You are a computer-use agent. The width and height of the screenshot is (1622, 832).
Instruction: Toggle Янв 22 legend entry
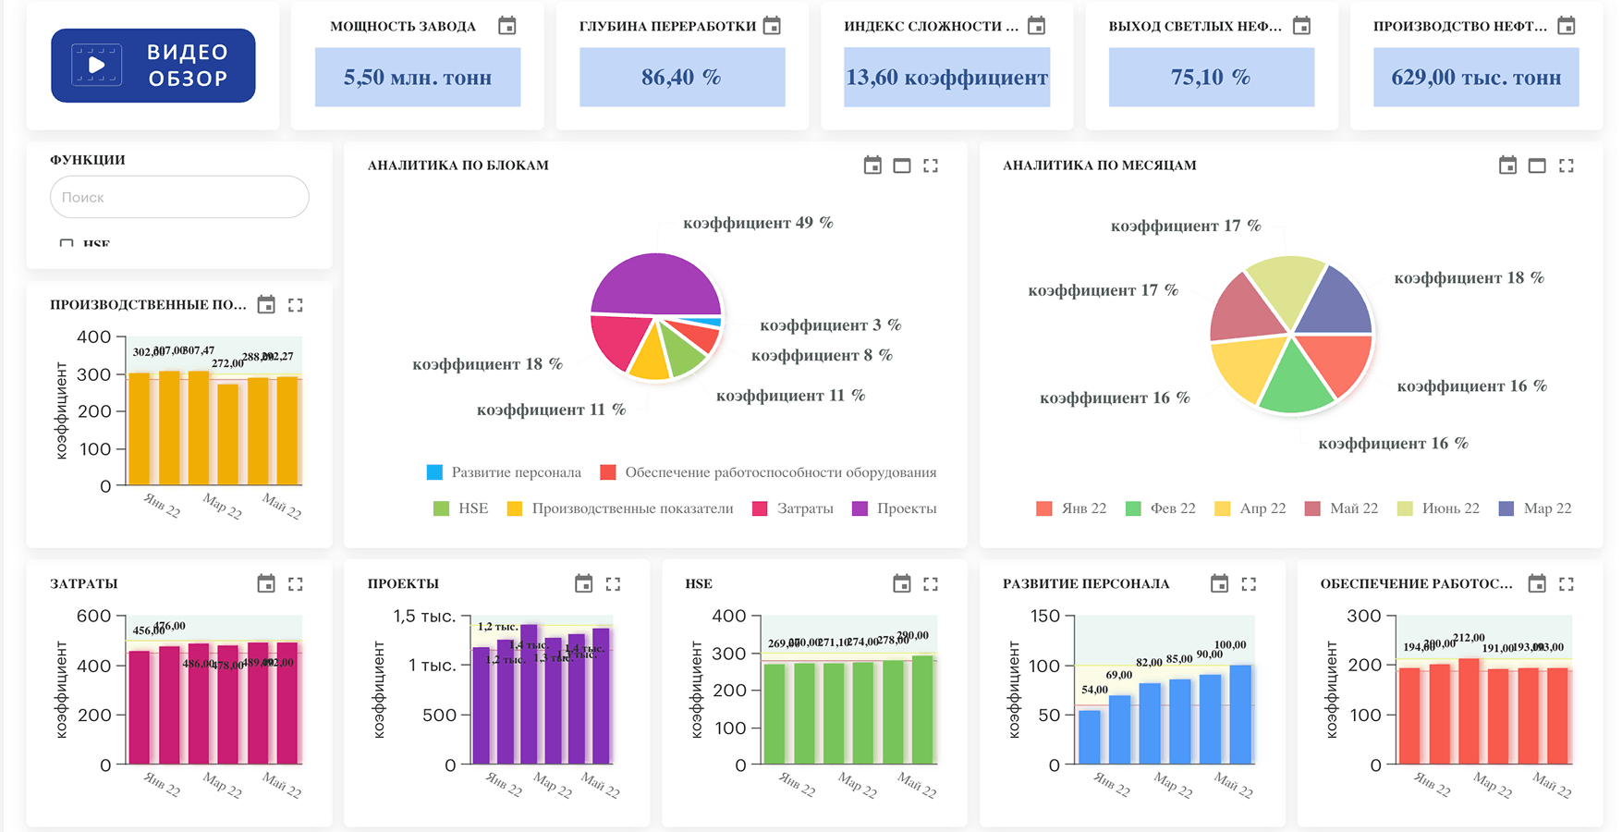pos(1071,508)
